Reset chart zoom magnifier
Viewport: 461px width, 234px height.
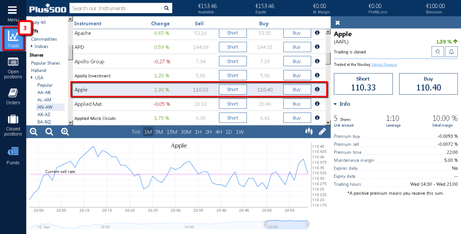(49, 132)
